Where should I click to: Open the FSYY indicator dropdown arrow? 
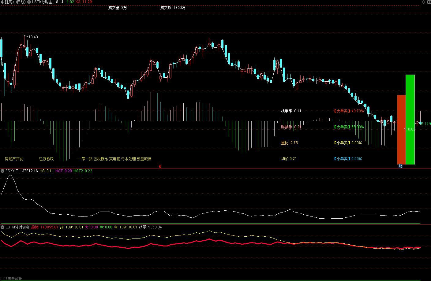pyautogui.click(x=2, y=171)
